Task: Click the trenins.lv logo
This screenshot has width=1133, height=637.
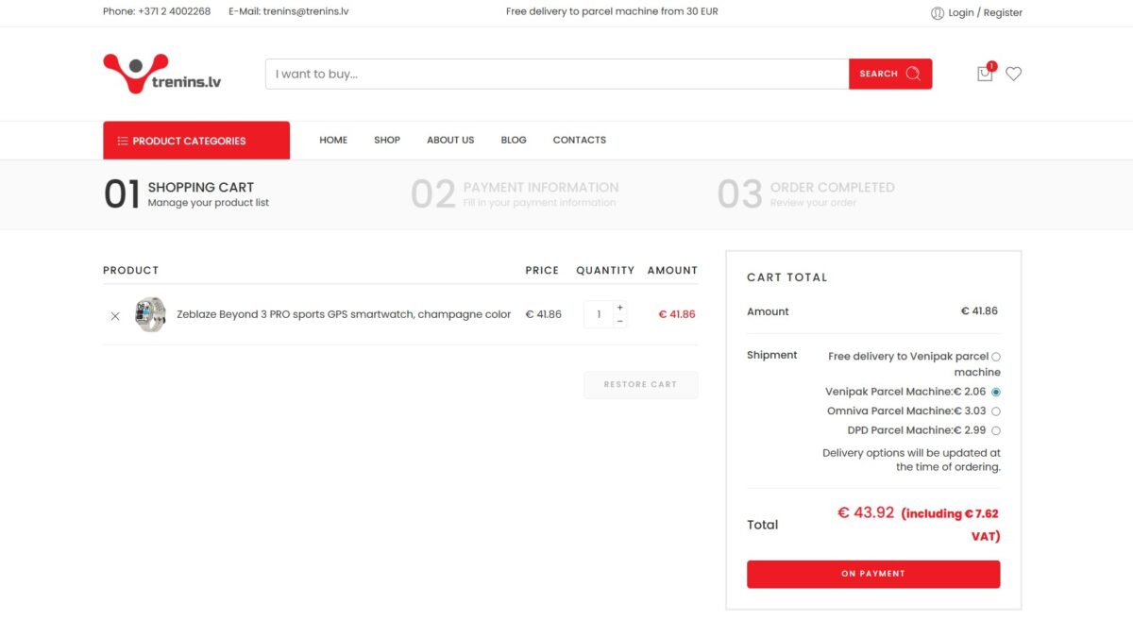Action: click(x=162, y=74)
